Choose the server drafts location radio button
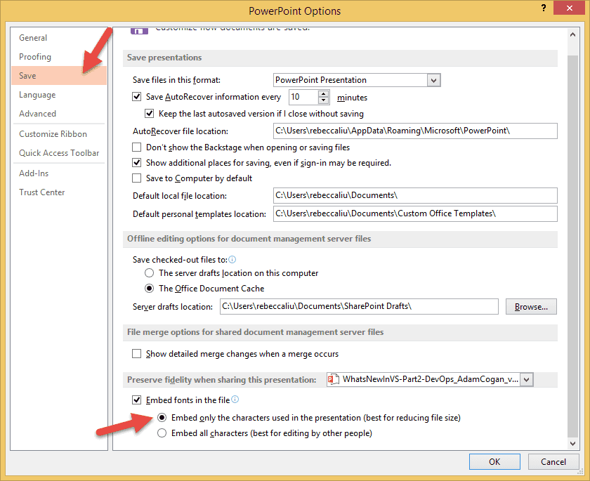Viewport: 590px width, 481px height. pos(150,273)
